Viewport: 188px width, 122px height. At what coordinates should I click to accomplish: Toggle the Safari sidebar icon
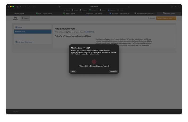pos(18,7)
